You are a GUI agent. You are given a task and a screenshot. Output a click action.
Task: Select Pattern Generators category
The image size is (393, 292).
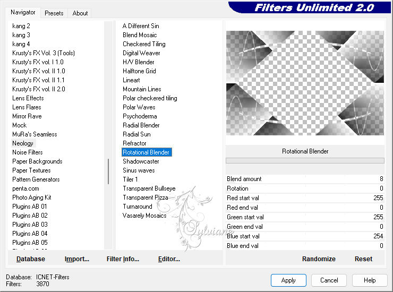(36, 179)
